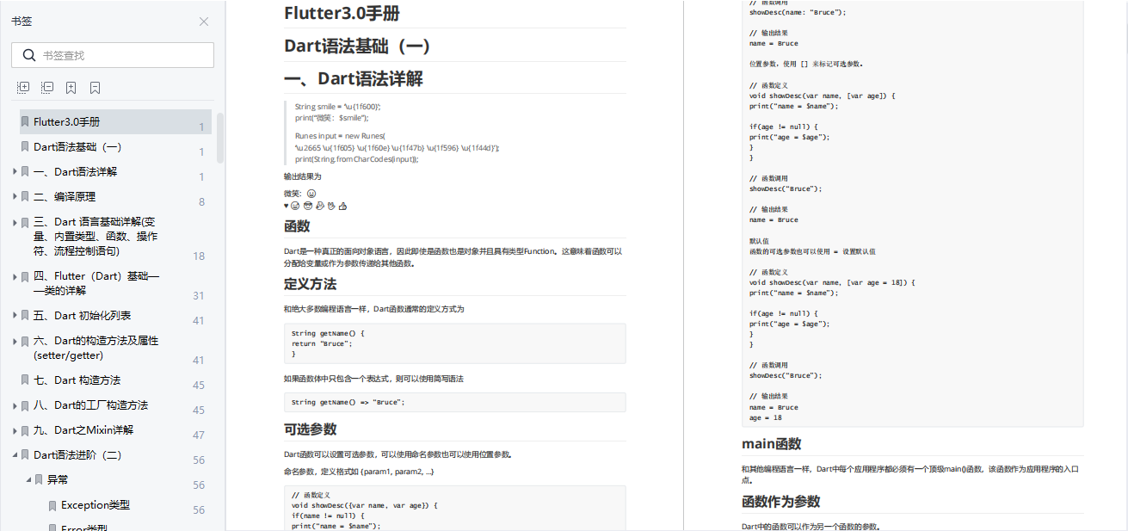Click the expand all bookmarks icon
Image resolution: width=1128 pixels, height=531 pixels.
point(23,88)
